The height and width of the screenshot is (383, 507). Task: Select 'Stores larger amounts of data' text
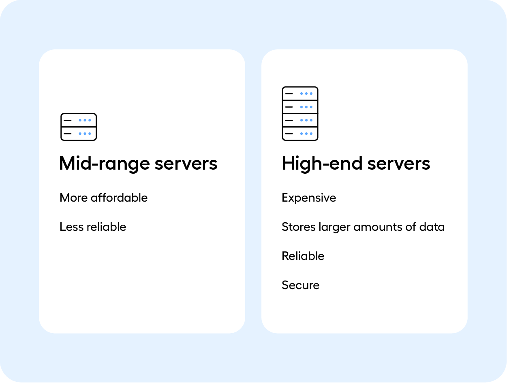pos(363,227)
